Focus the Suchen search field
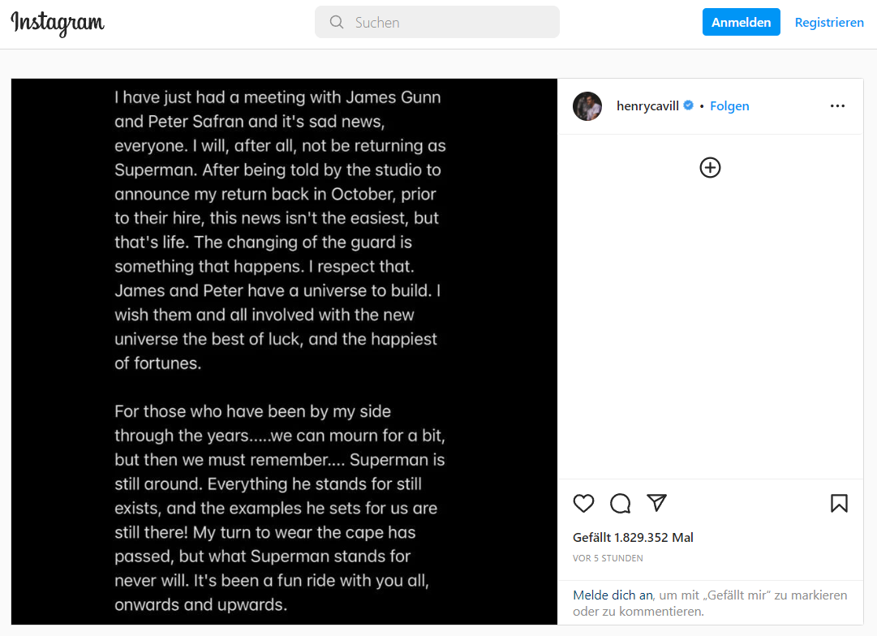Viewport: 877px width, 636px height. tap(436, 23)
